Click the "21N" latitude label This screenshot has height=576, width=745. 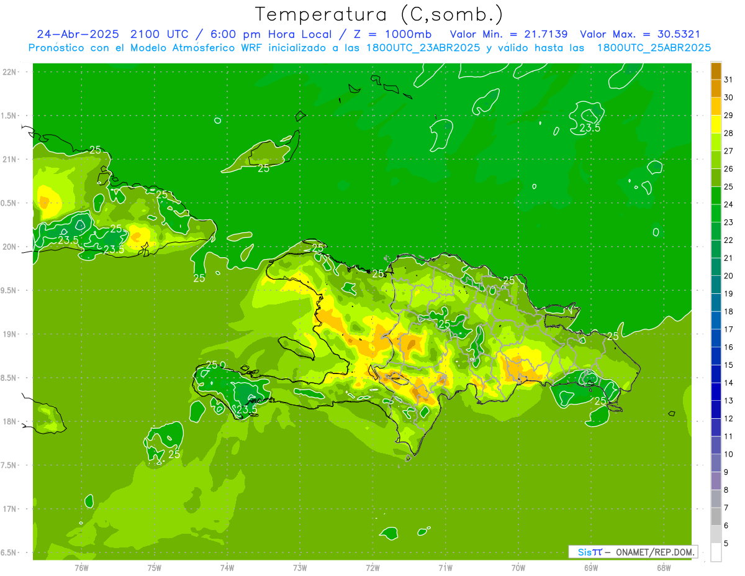tap(10, 159)
